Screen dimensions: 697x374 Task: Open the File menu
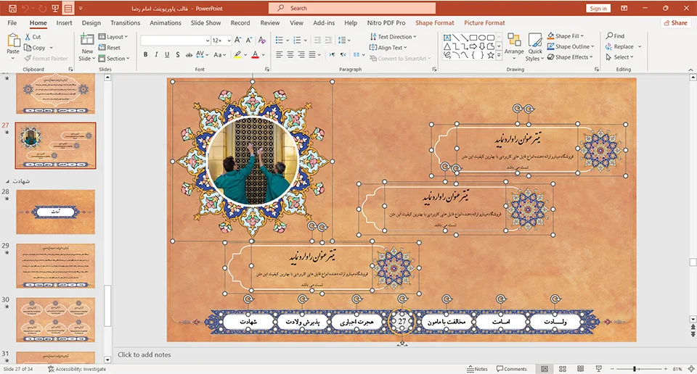(x=12, y=22)
